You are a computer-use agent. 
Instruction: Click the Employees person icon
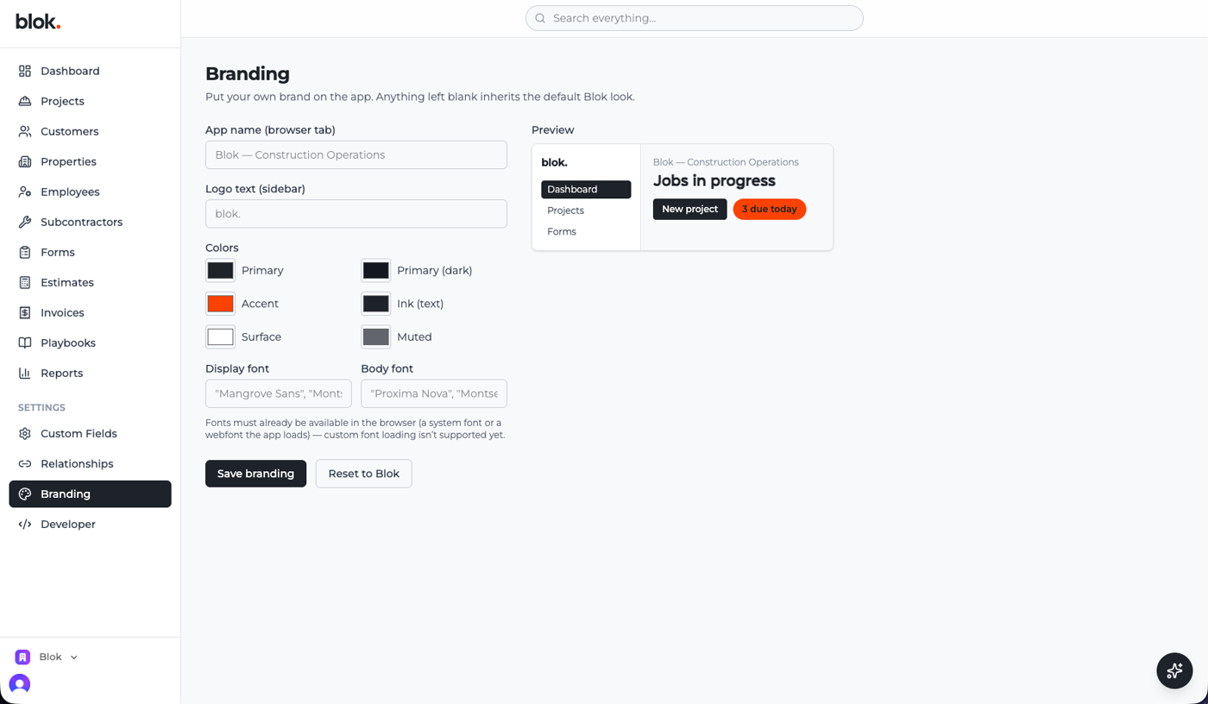[25, 192]
